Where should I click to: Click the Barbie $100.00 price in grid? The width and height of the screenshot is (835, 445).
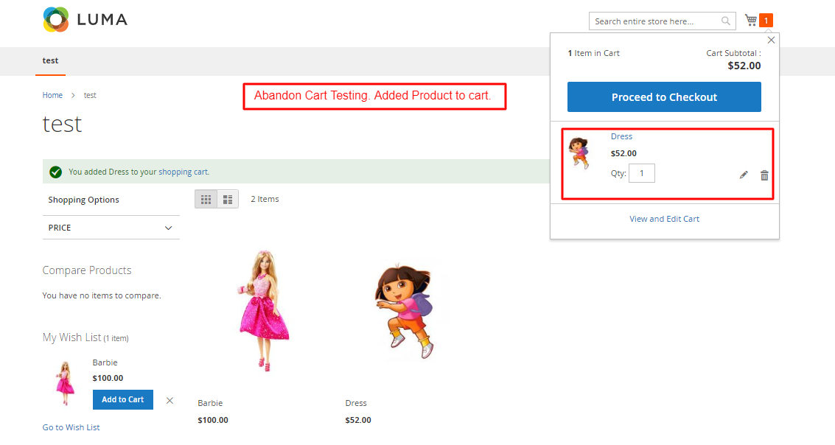point(213,420)
